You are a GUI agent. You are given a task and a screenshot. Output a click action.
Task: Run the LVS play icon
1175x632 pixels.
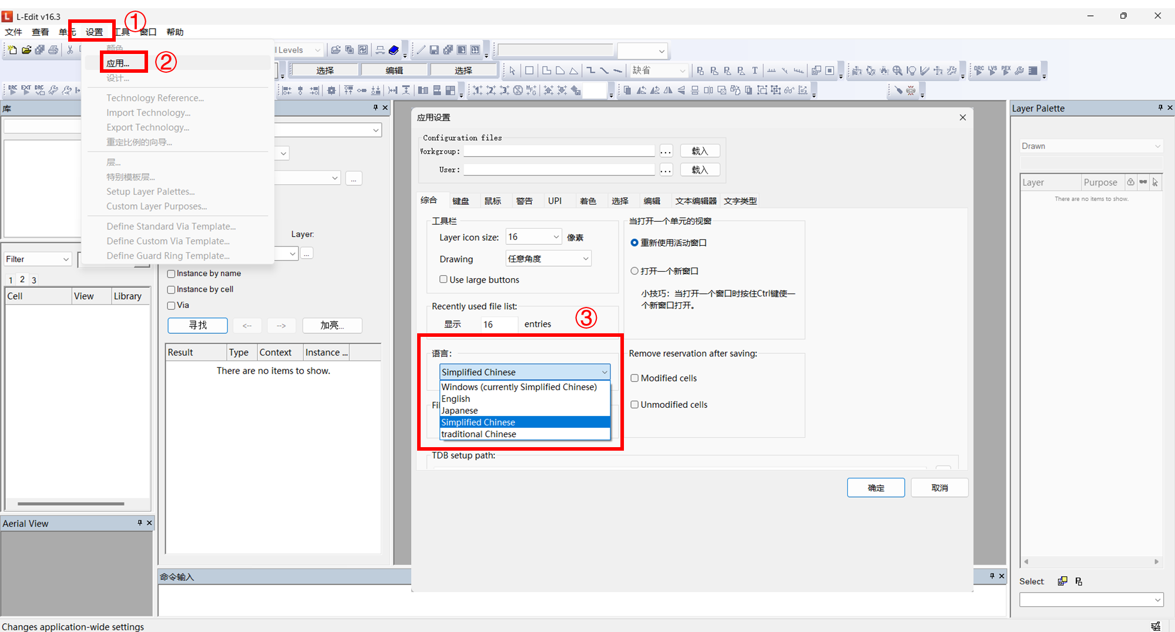(992, 70)
